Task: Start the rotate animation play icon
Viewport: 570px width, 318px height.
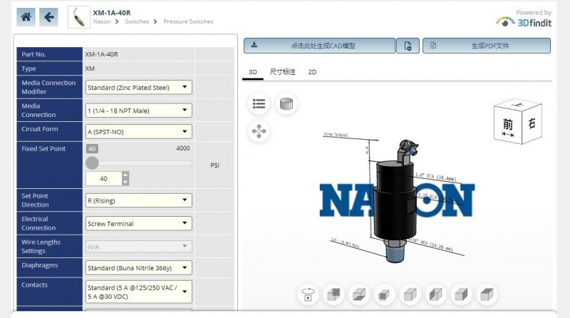Action: tap(308, 294)
